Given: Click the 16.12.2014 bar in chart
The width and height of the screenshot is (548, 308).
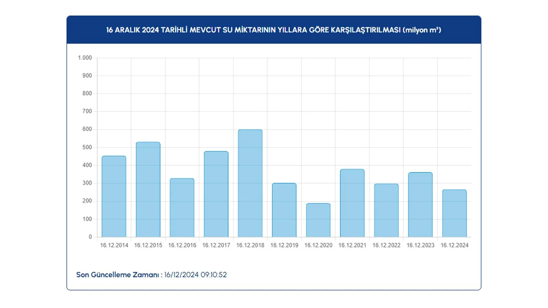Looking at the screenshot, I should (x=114, y=196).
